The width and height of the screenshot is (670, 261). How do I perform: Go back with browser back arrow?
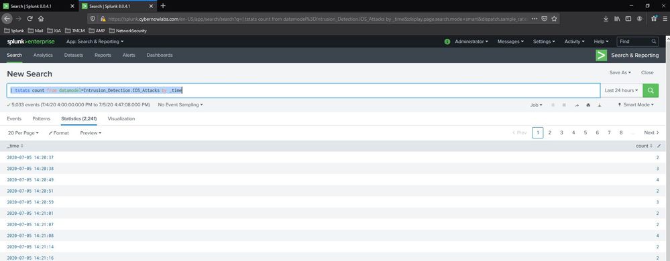pos(7,19)
